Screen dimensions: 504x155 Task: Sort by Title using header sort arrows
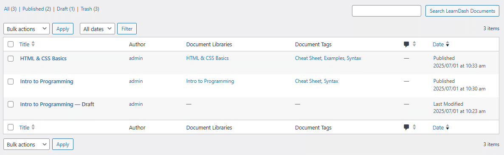coord(33,45)
